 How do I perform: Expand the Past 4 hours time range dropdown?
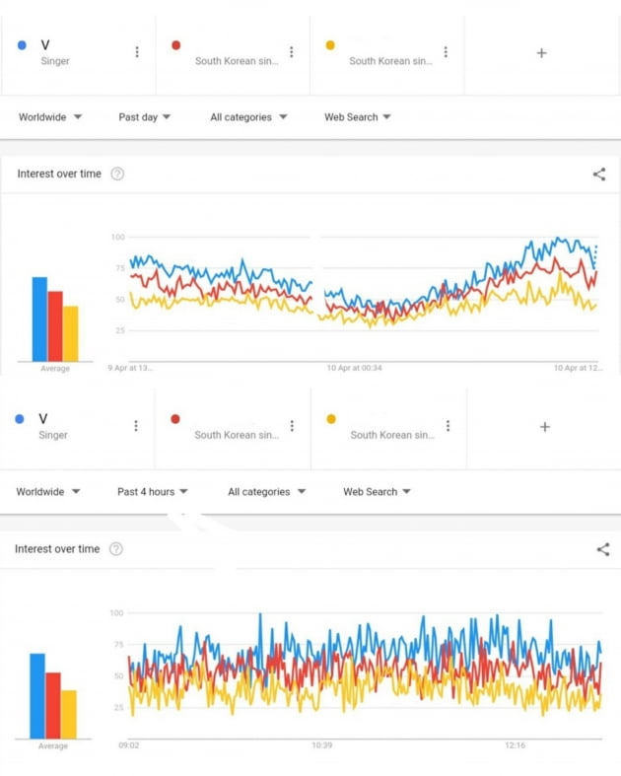pyautogui.click(x=153, y=492)
